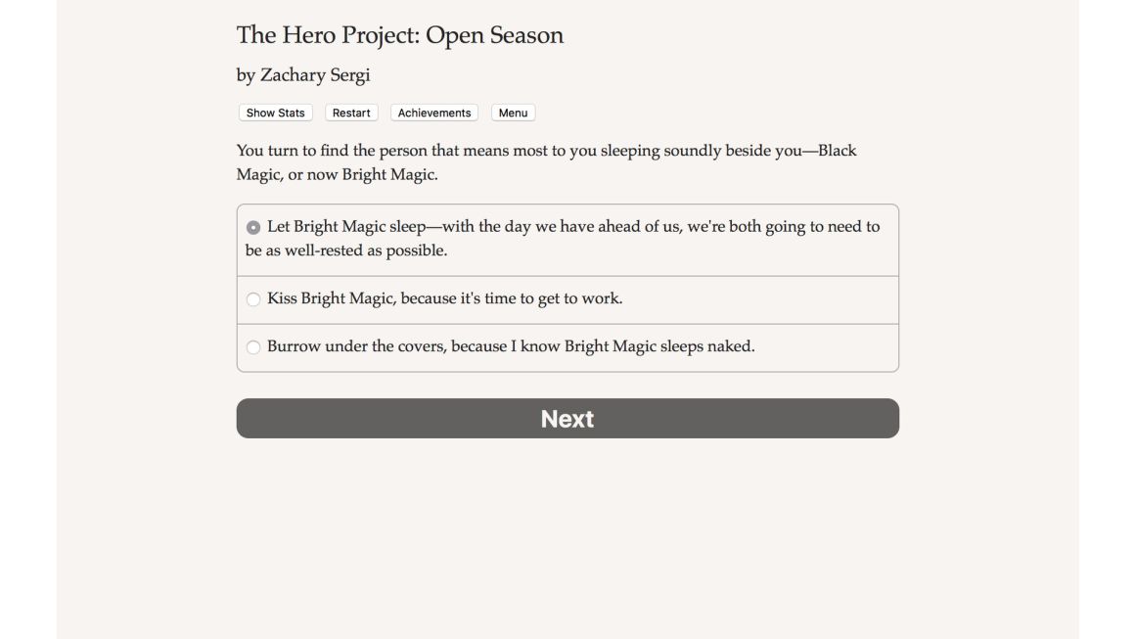
Task: Click the narrative paragraph starting 'You turn to find'
Action: (547, 162)
